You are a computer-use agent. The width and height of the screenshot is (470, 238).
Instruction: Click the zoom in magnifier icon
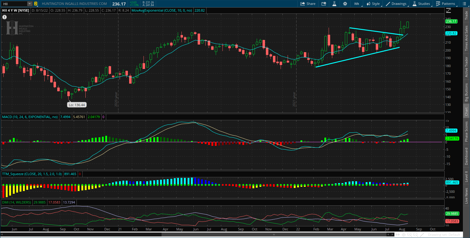409,235
